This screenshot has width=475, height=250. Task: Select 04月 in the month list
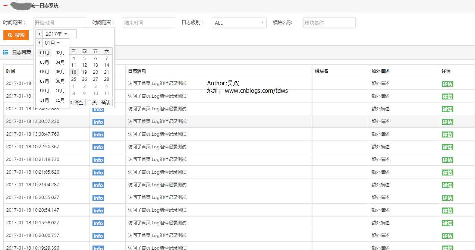tap(60, 62)
